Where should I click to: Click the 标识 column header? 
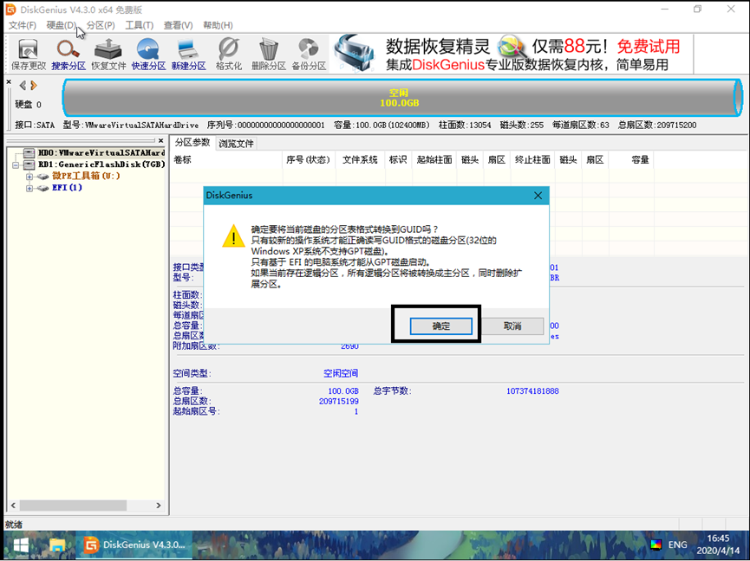pyautogui.click(x=398, y=159)
